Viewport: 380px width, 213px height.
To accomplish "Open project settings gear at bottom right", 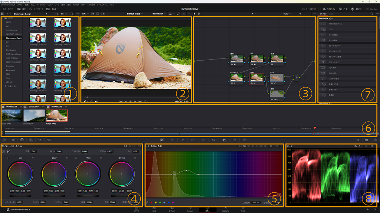I will 375,210.
